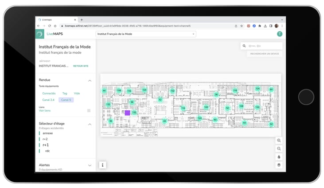The width and height of the screenshot is (324, 188).
Task: Zoom out of the floor map
Action: coord(279,149)
